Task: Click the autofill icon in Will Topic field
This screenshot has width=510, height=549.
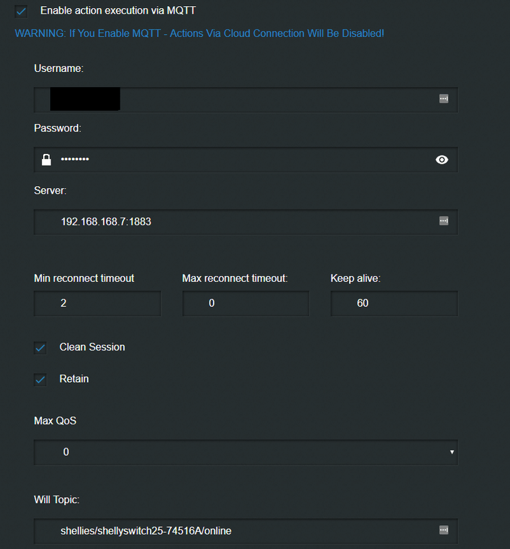Action: (x=444, y=530)
